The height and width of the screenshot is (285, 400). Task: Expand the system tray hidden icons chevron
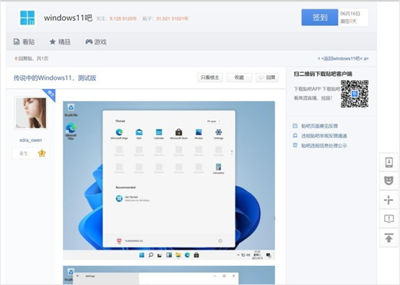(x=238, y=255)
